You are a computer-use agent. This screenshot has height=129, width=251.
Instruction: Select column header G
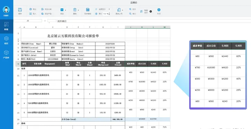[103, 27]
